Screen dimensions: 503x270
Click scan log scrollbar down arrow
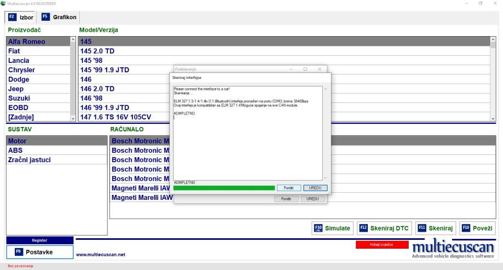(x=326, y=178)
